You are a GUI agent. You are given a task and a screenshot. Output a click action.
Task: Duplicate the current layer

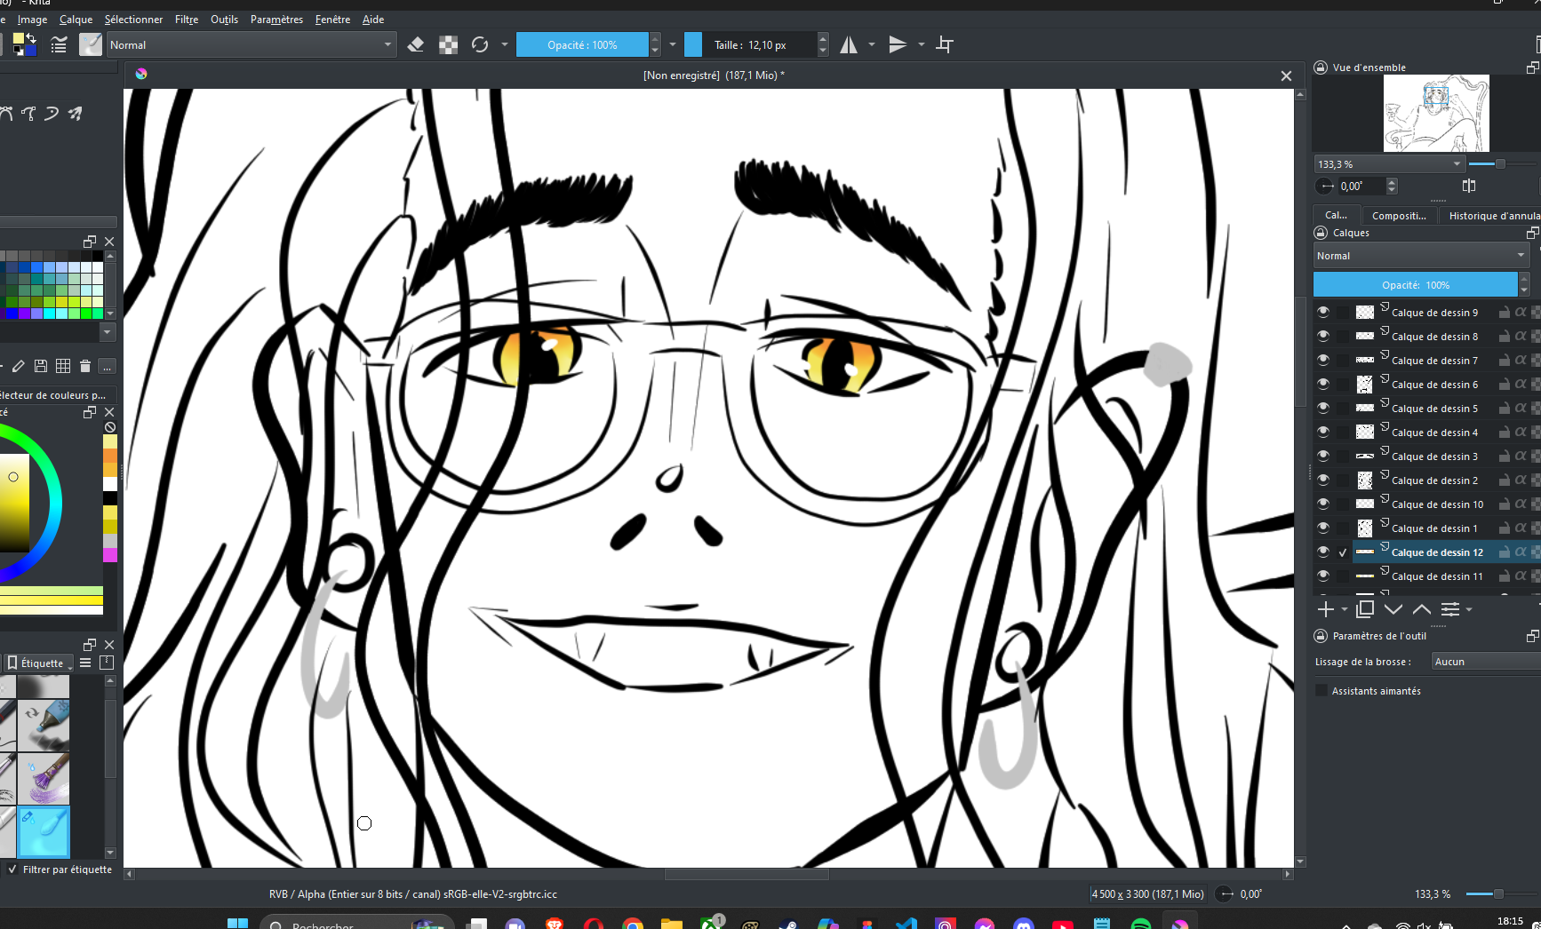point(1365,608)
